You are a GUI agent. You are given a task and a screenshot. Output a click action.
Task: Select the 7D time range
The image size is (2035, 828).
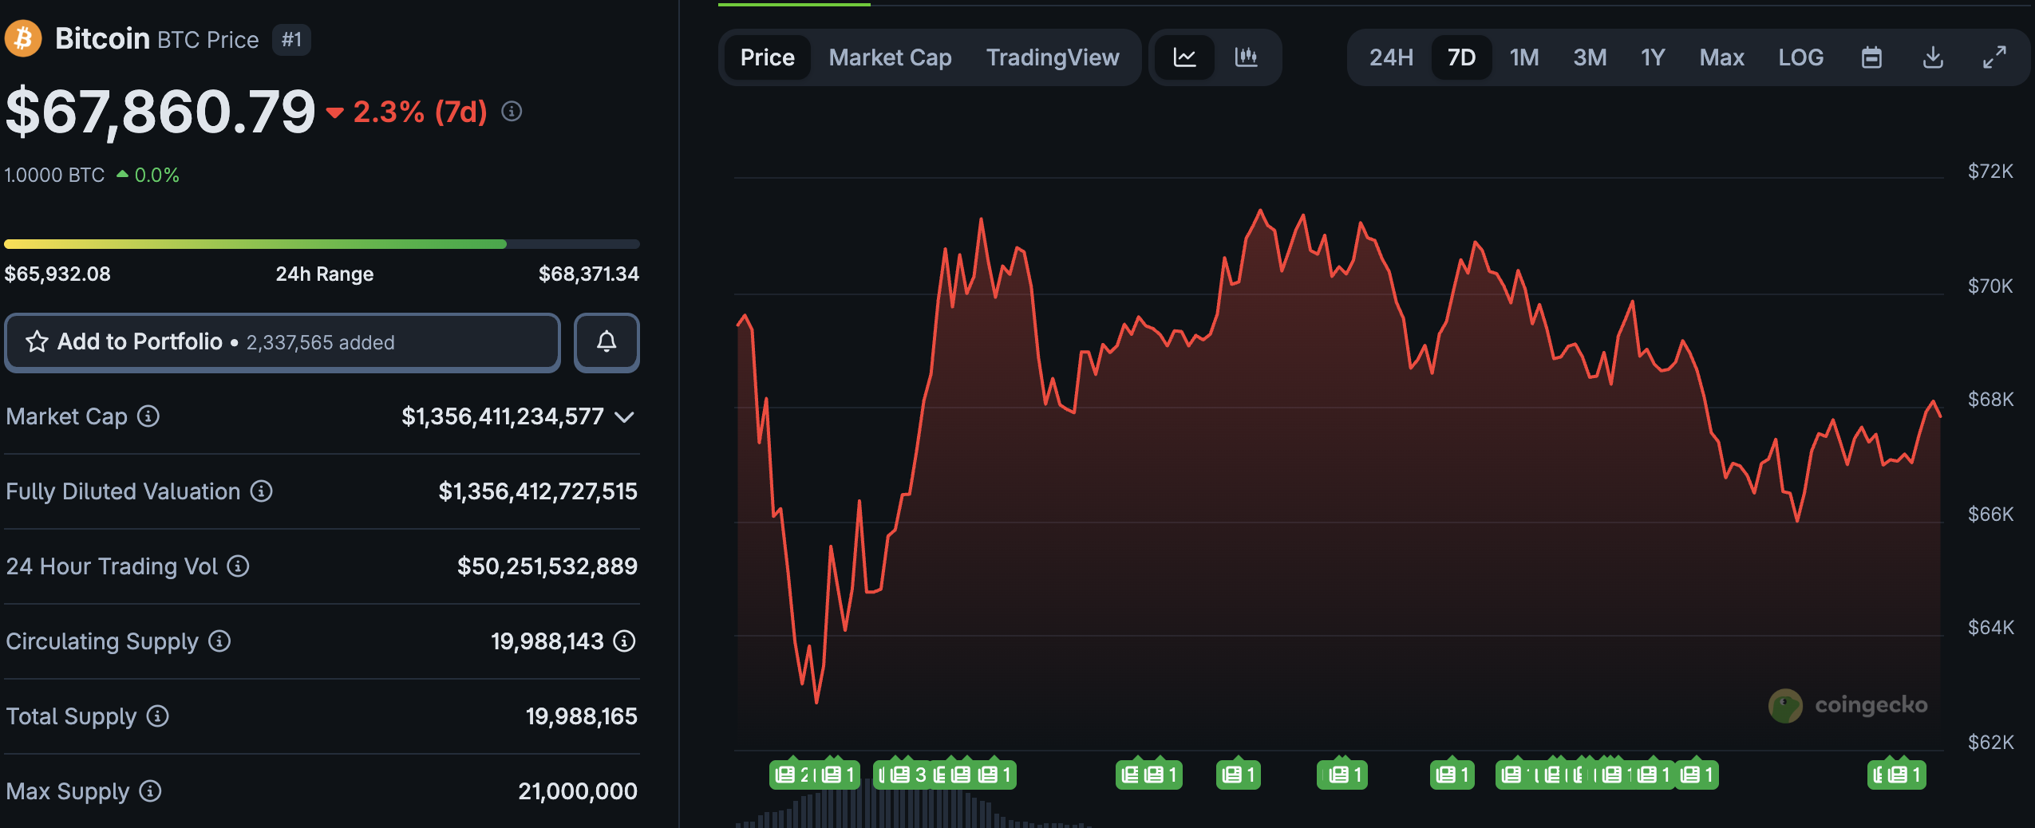(1461, 57)
